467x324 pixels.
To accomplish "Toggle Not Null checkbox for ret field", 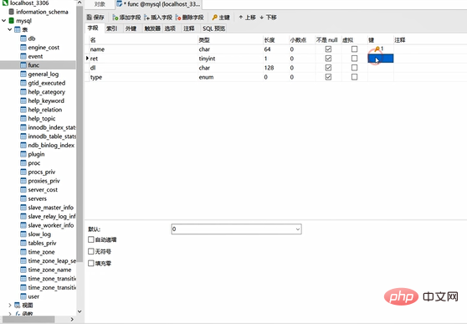I will click(x=328, y=59).
